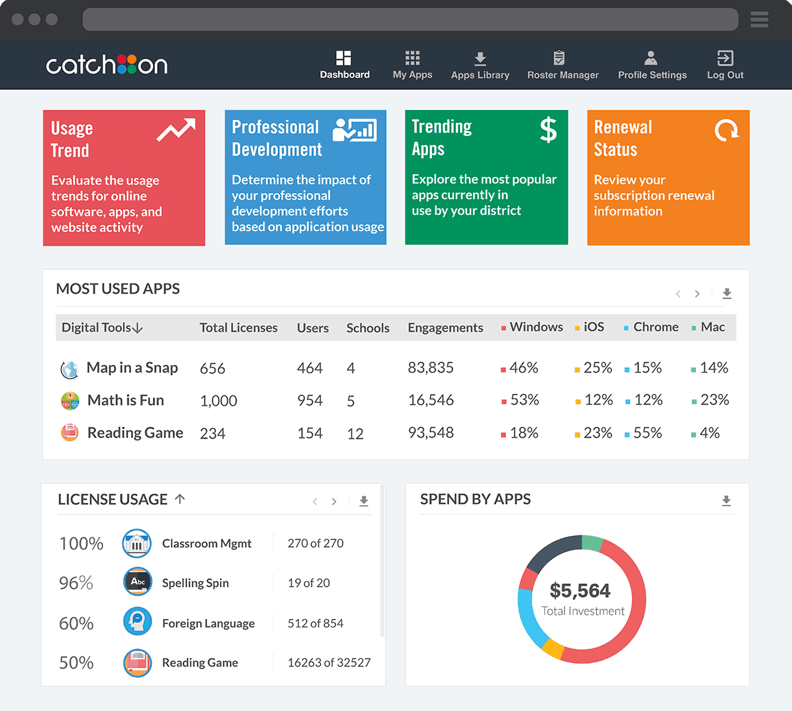Download the Most Used Apps report

pos(727,293)
